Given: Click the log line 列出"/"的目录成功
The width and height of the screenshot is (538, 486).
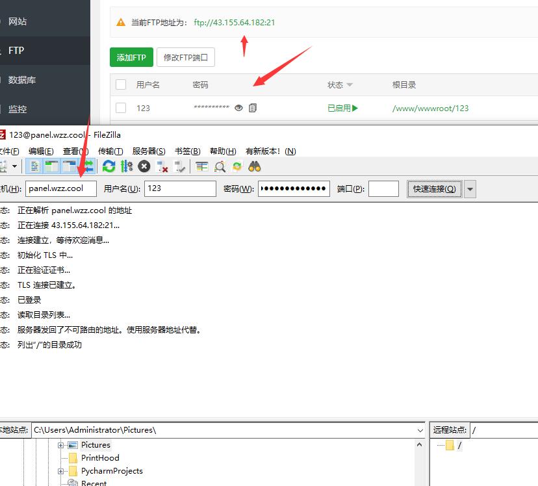Looking at the screenshot, I should point(50,345).
